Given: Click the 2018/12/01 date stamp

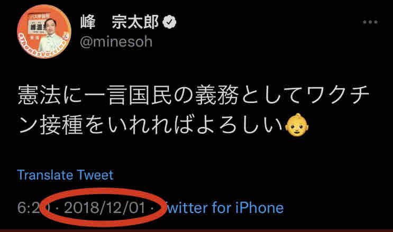Looking at the screenshot, I should [105, 208].
